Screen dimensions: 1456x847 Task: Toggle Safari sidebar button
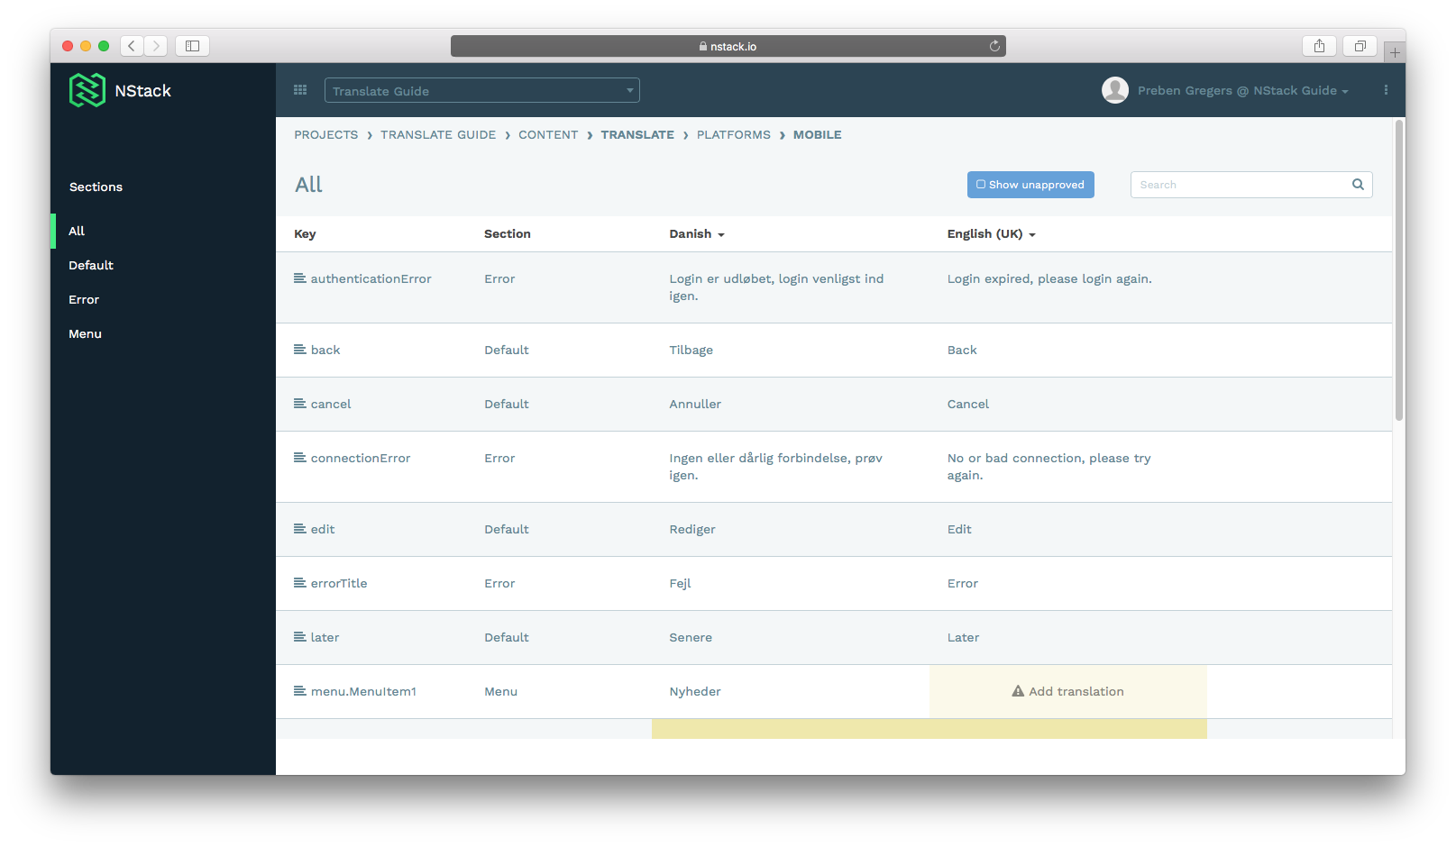click(x=192, y=46)
